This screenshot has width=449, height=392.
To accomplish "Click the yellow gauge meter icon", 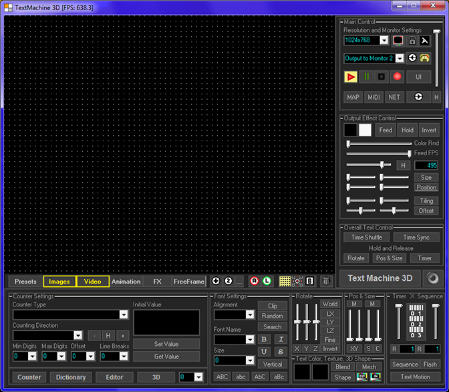I will pyautogui.click(x=425, y=58).
